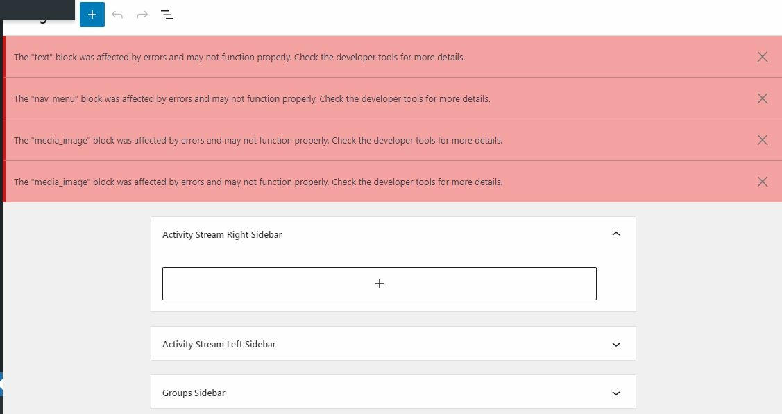This screenshot has width=782, height=414.
Task: Open the block inserter plus button
Action: (92, 15)
